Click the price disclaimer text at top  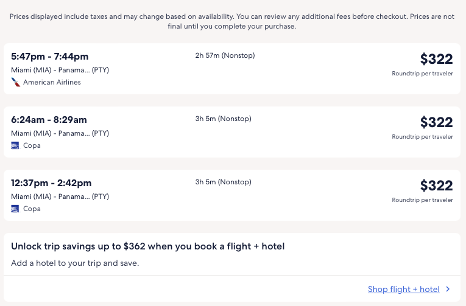pyautogui.click(x=233, y=21)
